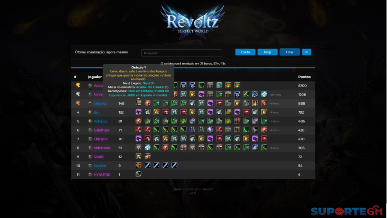Select the golden helmet item in Sindel's row

click(x=138, y=157)
